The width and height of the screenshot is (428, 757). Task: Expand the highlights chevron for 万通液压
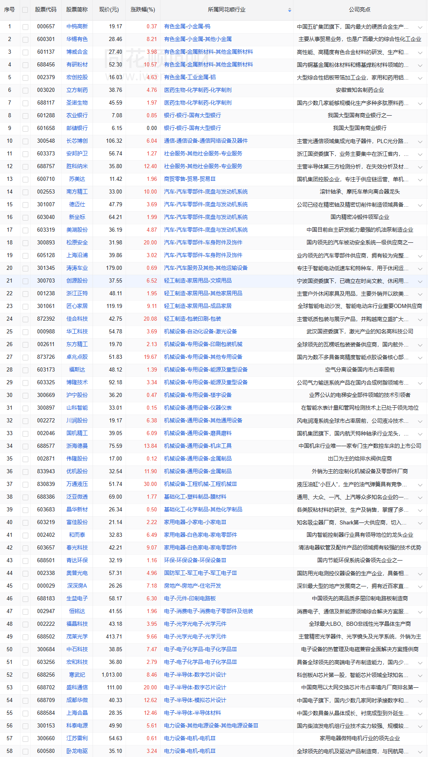420,485
